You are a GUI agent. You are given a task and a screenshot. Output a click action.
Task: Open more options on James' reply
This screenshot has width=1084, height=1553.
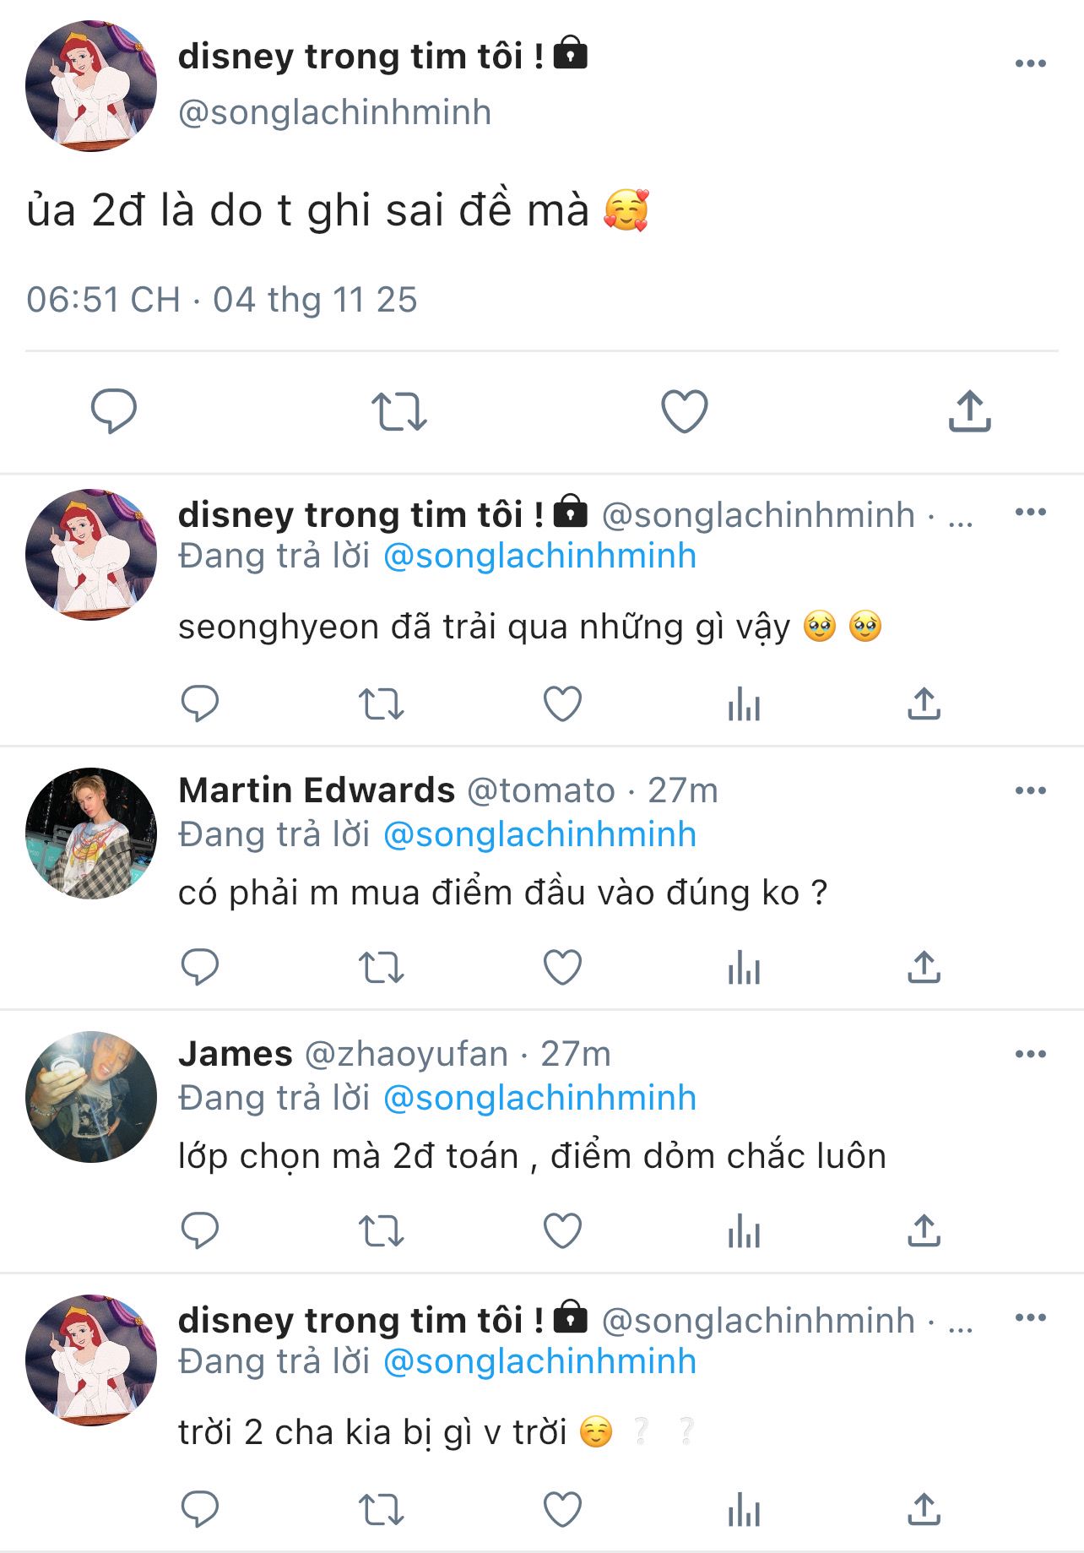[x=1030, y=1055]
